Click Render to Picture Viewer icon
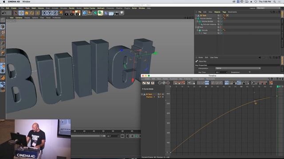Screen dimensions: 284x159 [x=72, y=13]
